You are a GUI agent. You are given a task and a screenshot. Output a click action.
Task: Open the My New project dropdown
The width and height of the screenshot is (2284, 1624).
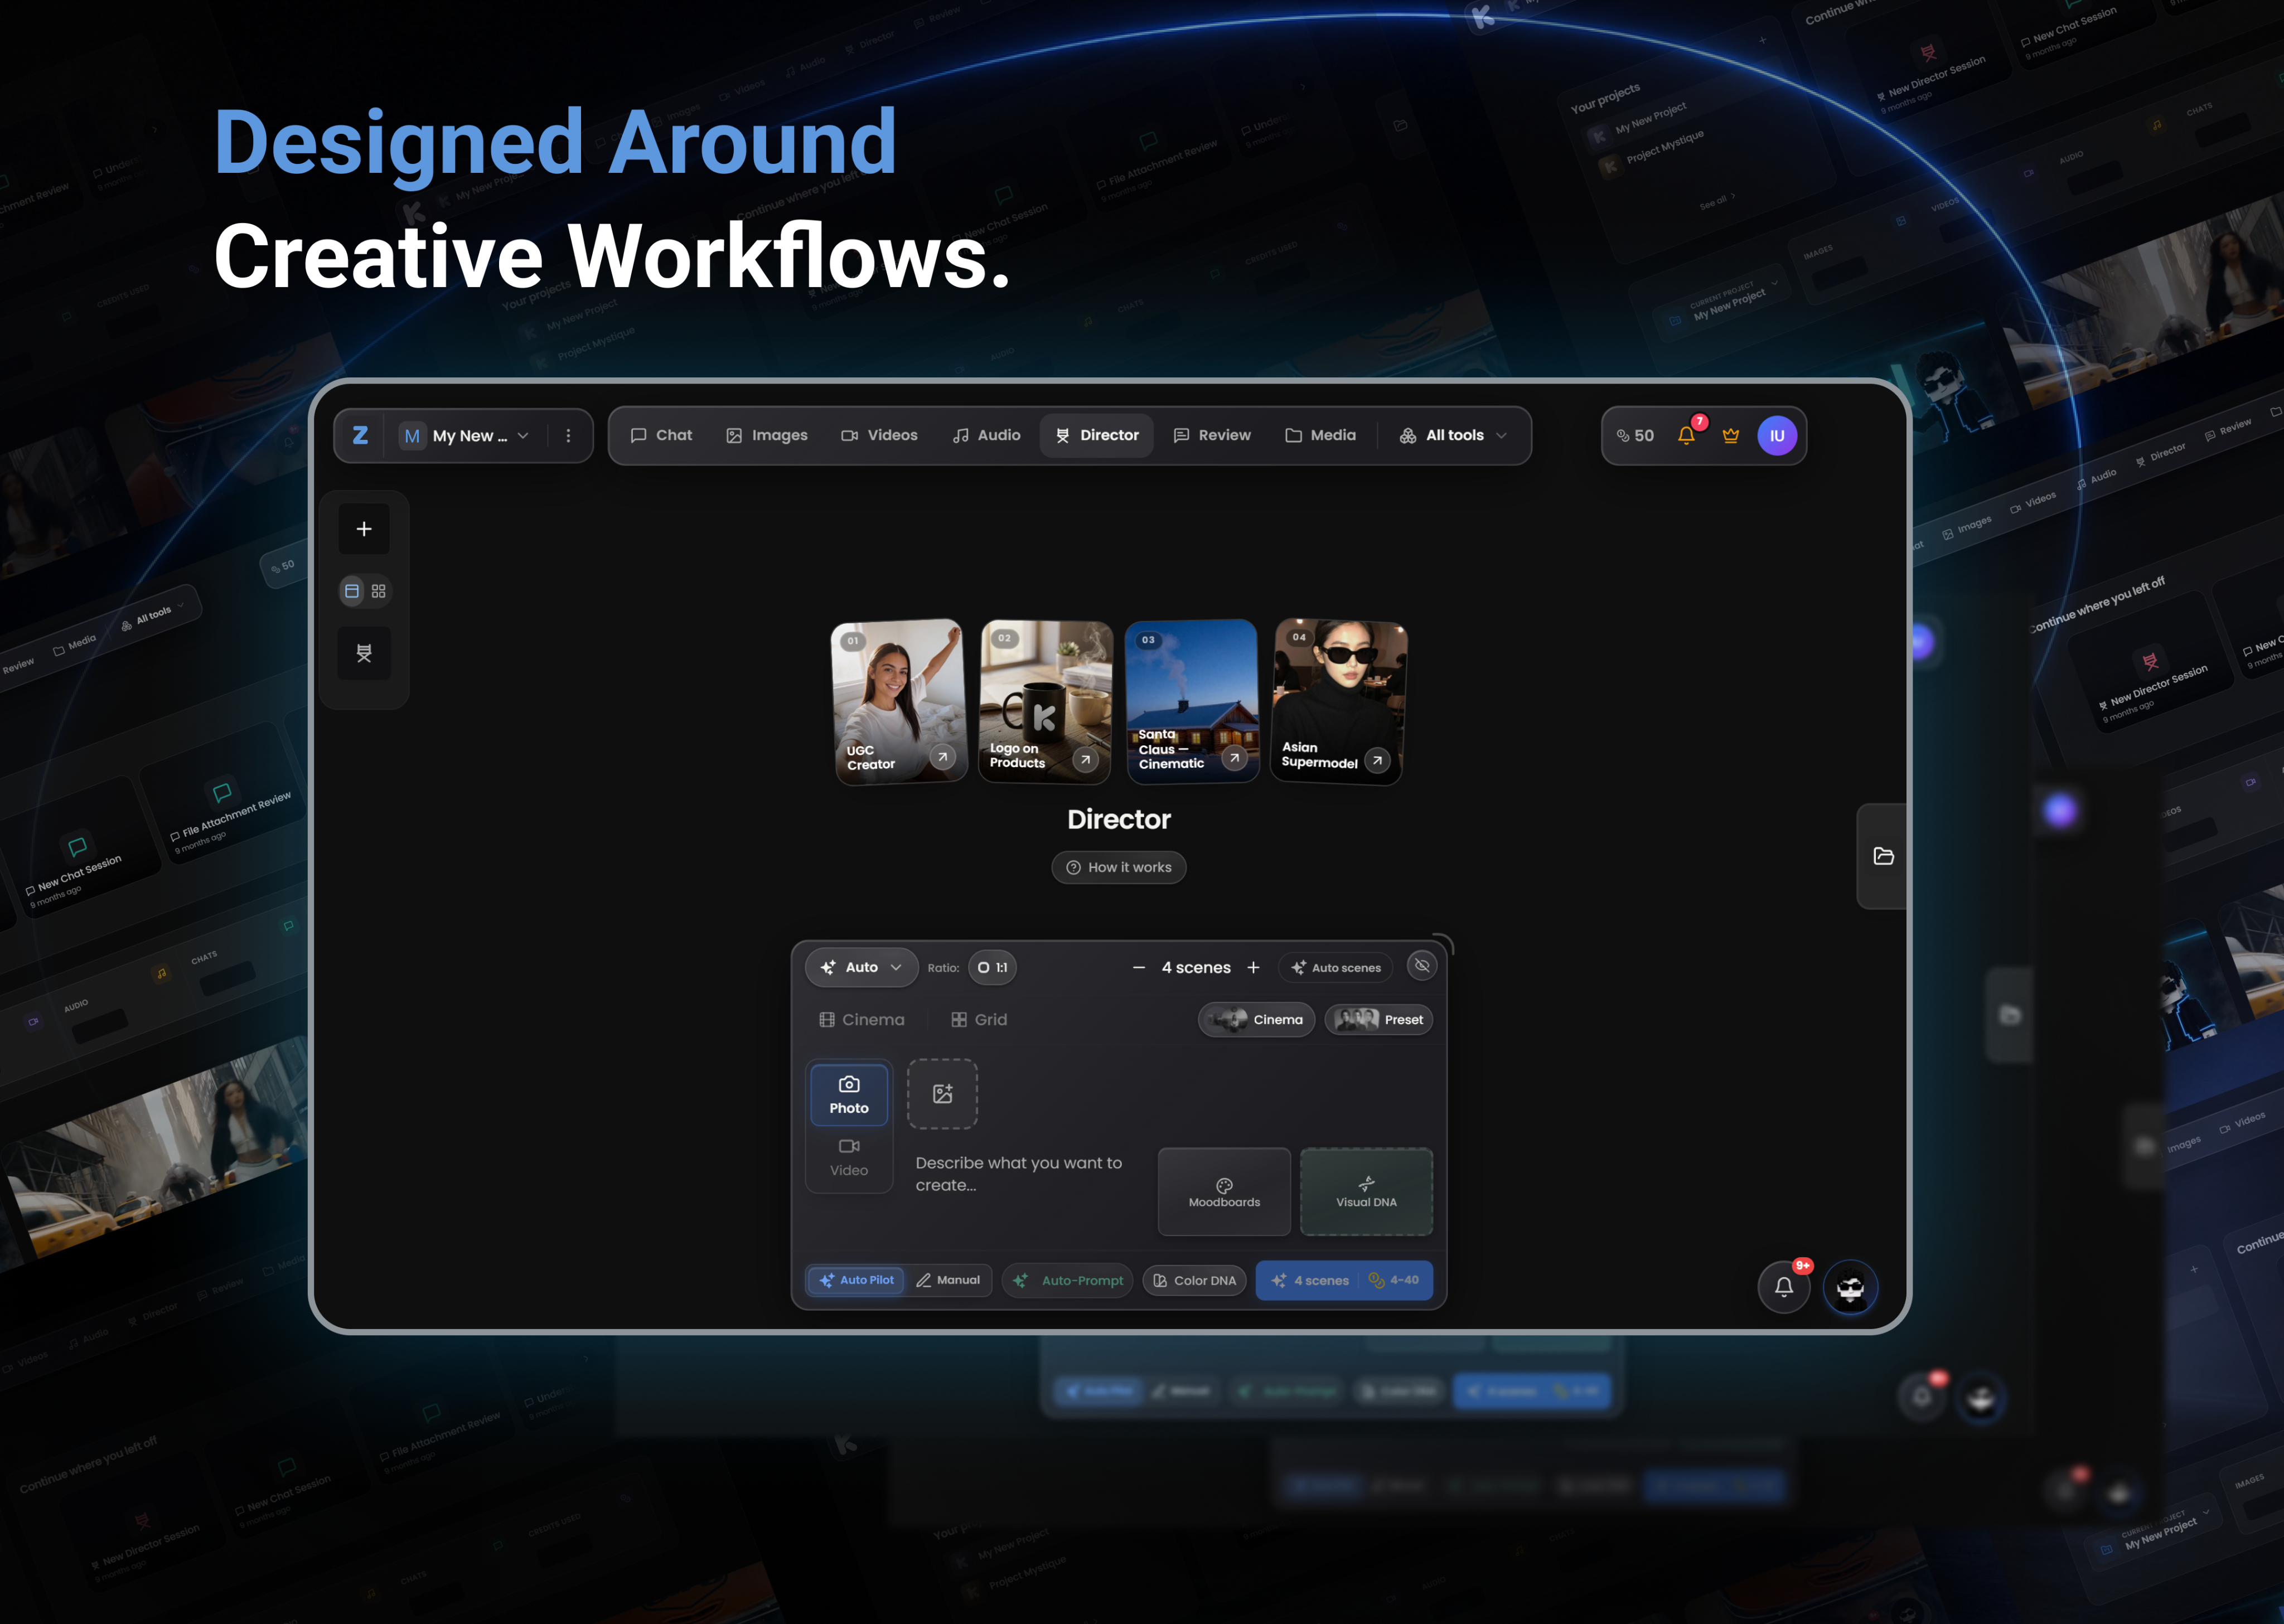click(466, 436)
